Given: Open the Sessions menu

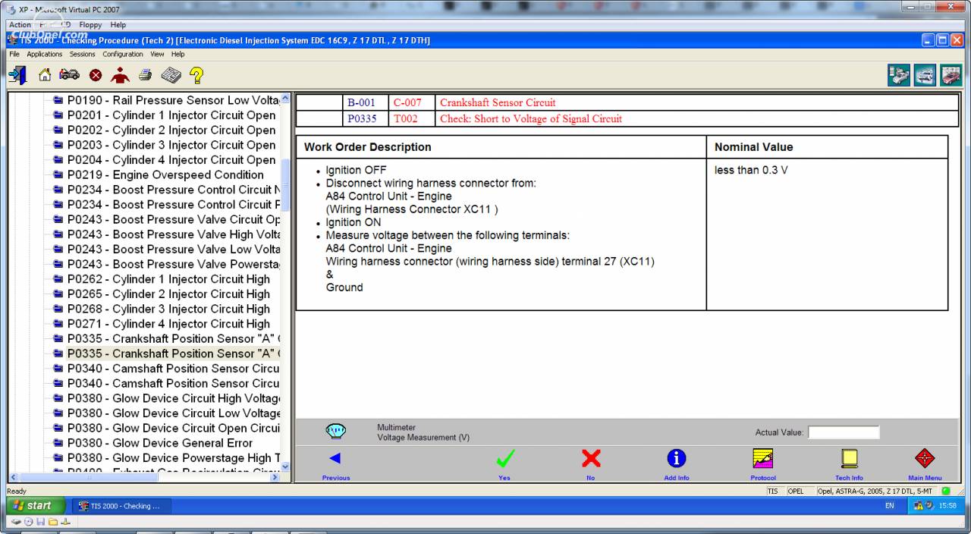Looking at the screenshot, I should pyautogui.click(x=83, y=54).
